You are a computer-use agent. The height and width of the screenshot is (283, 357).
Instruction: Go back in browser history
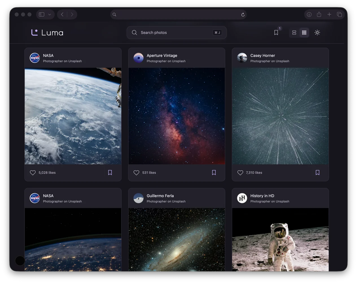pyautogui.click(x=62, y=14)
